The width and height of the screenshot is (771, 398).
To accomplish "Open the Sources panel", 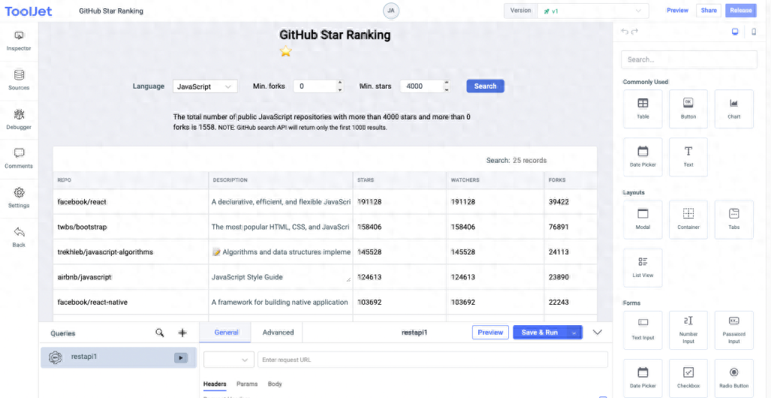I will pyautogui.click(x=19, y=80).
